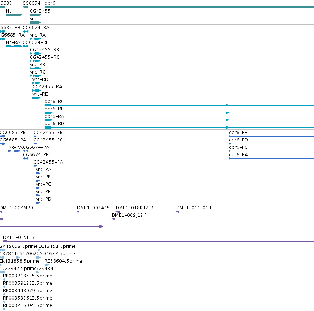Open the RP003533613.5prime EST label

pos(27,298)
